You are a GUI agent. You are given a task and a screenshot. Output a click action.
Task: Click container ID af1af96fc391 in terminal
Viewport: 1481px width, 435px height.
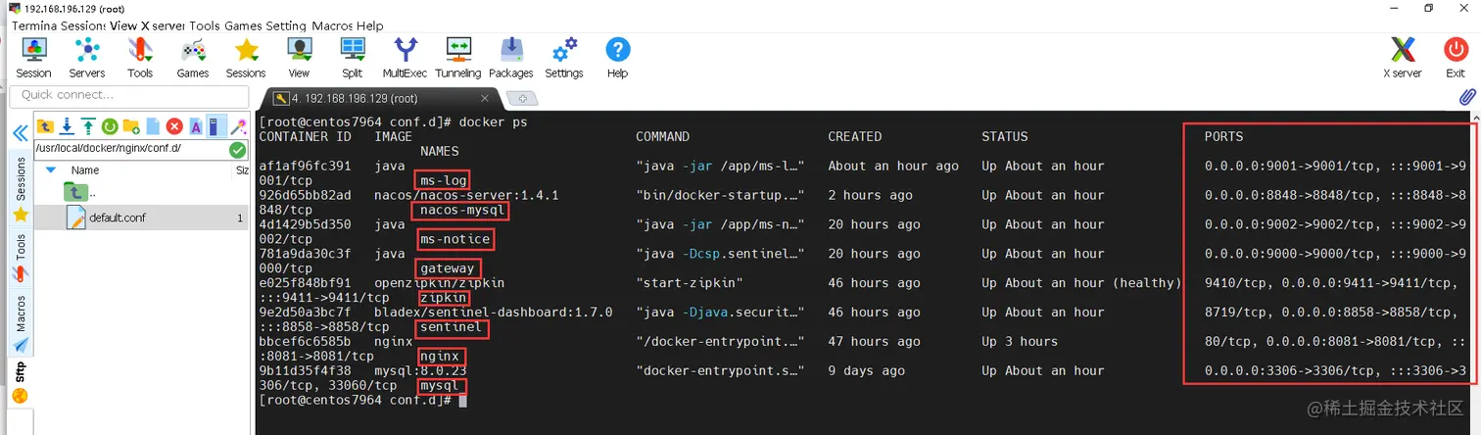click(x=305, y=166)
